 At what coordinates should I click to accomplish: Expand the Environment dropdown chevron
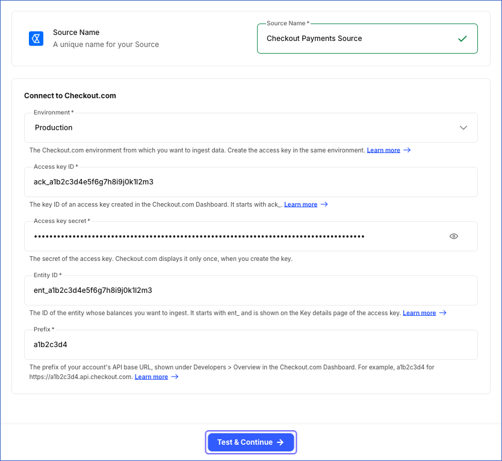[x=463, y=128]
